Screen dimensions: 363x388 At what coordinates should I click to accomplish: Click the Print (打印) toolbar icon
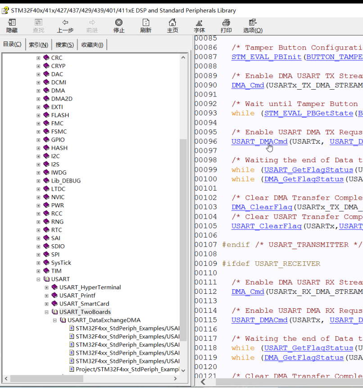(226, 23)
